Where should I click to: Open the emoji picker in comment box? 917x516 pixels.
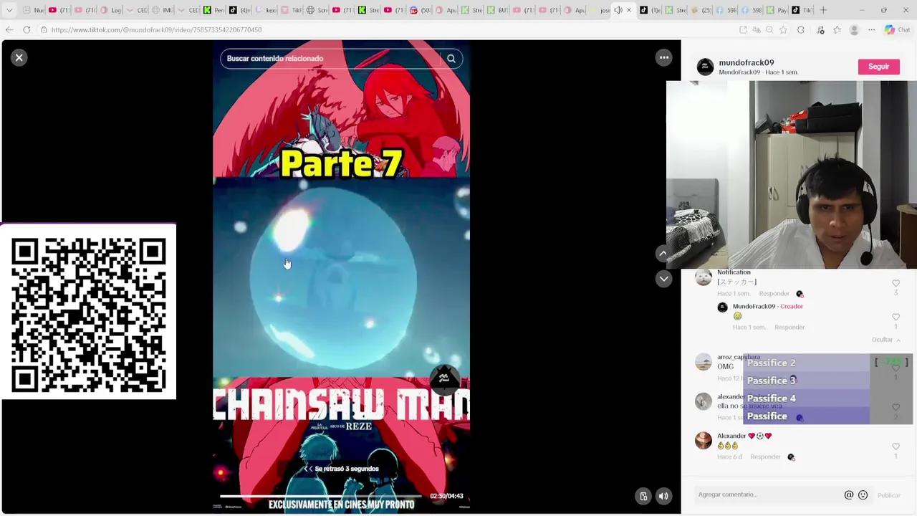pyautogui.click(x=863, y=494)
